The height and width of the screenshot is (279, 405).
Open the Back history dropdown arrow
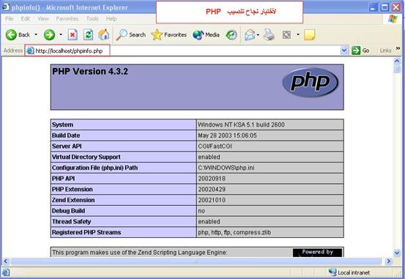pos(36,34)
